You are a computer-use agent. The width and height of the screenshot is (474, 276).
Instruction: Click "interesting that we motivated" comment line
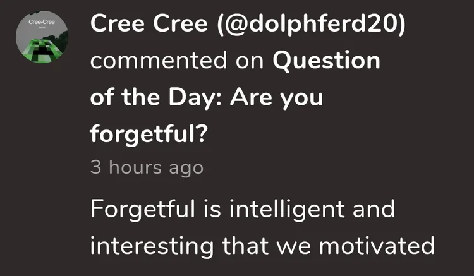[262, 244]
